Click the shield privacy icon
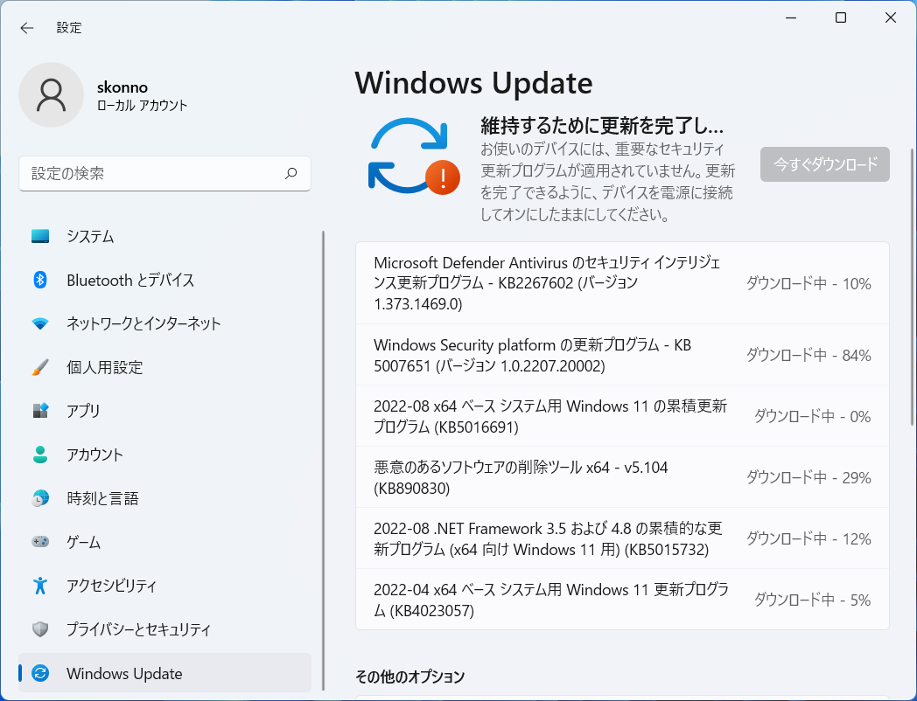The height and width of the screenshot is (701, 917). tap(39, 629)
